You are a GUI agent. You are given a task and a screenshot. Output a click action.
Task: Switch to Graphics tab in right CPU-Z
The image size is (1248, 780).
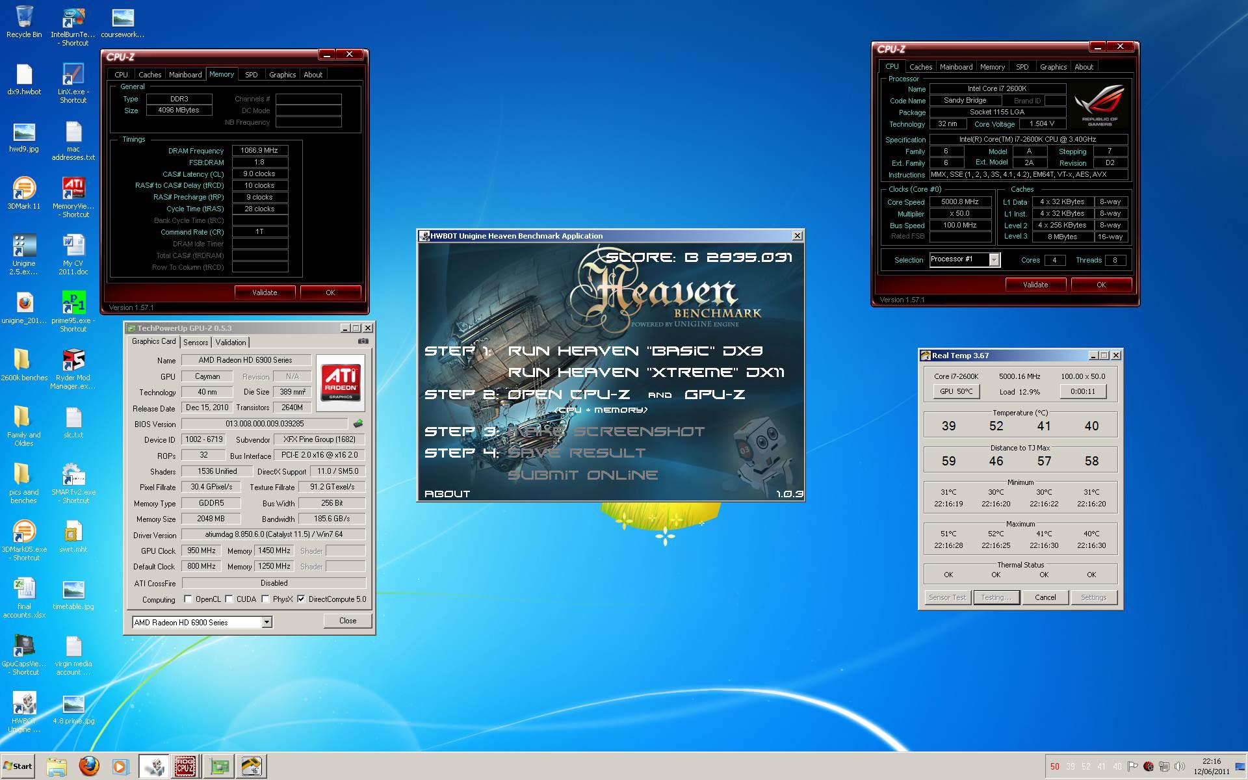tap(1053, 67)
